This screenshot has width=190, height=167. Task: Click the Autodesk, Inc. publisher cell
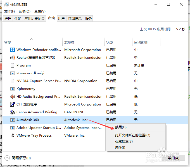[x=76, y=120]
